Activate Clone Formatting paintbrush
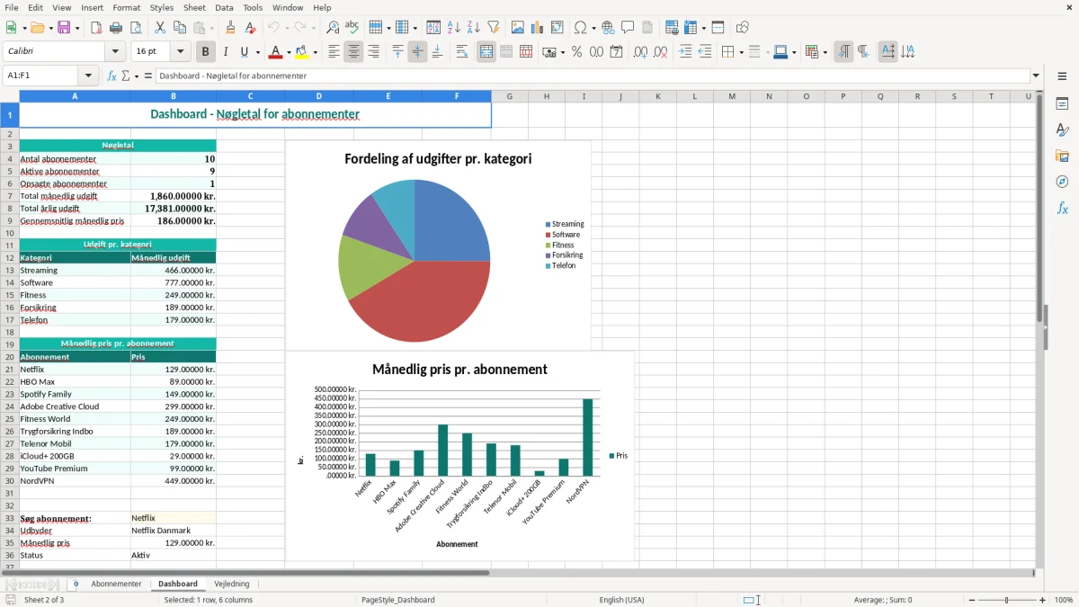 click(230, 28)
